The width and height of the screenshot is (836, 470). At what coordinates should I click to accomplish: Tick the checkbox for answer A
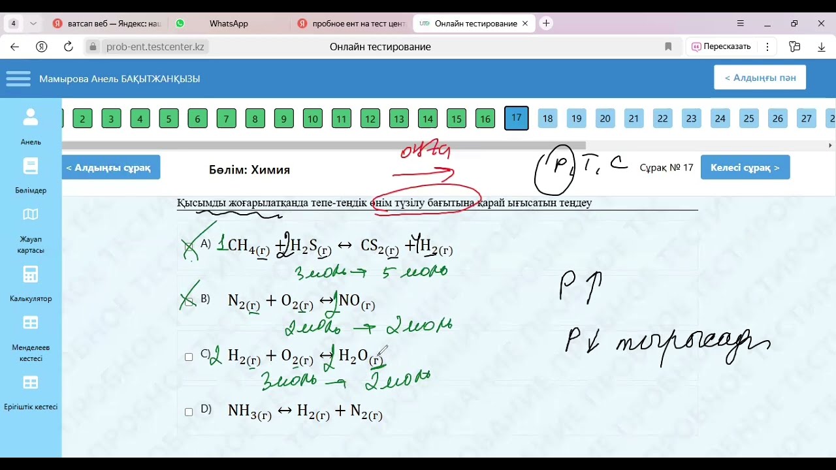tap(189, 247)
